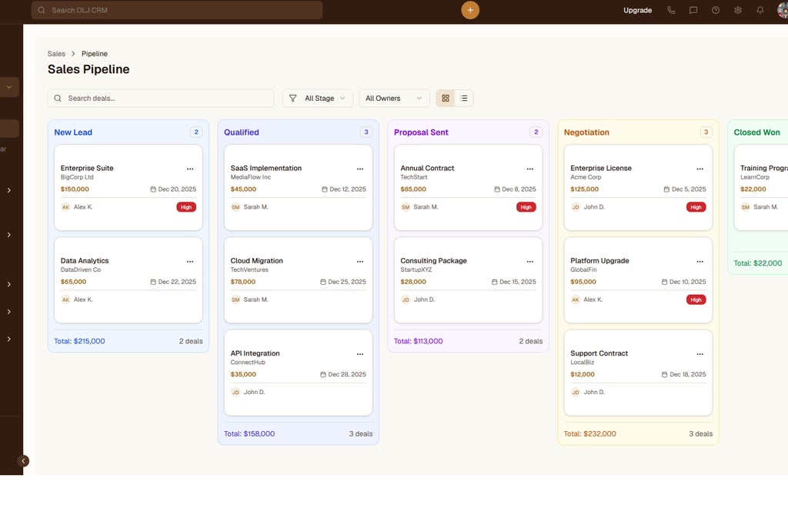The height and width of the screenshot is (505, 788).
Task: Open the chat messages icon
Action: click(x=693, y=10)
